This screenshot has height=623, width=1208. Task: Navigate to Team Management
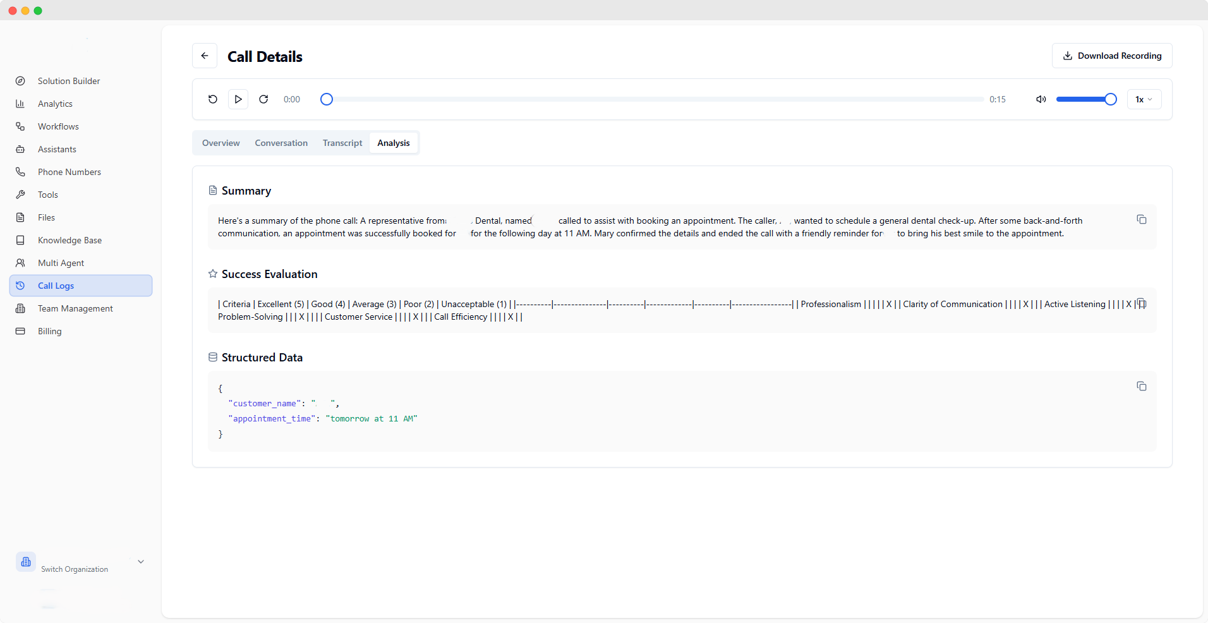coord(75,308)
